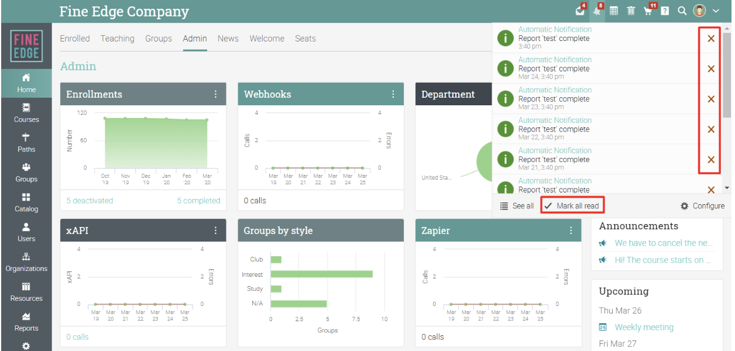Image resolution: width=735 pixels, height=351 pixels.
Task: Open Organizations in the sidebar
Action: pos(26,263)
